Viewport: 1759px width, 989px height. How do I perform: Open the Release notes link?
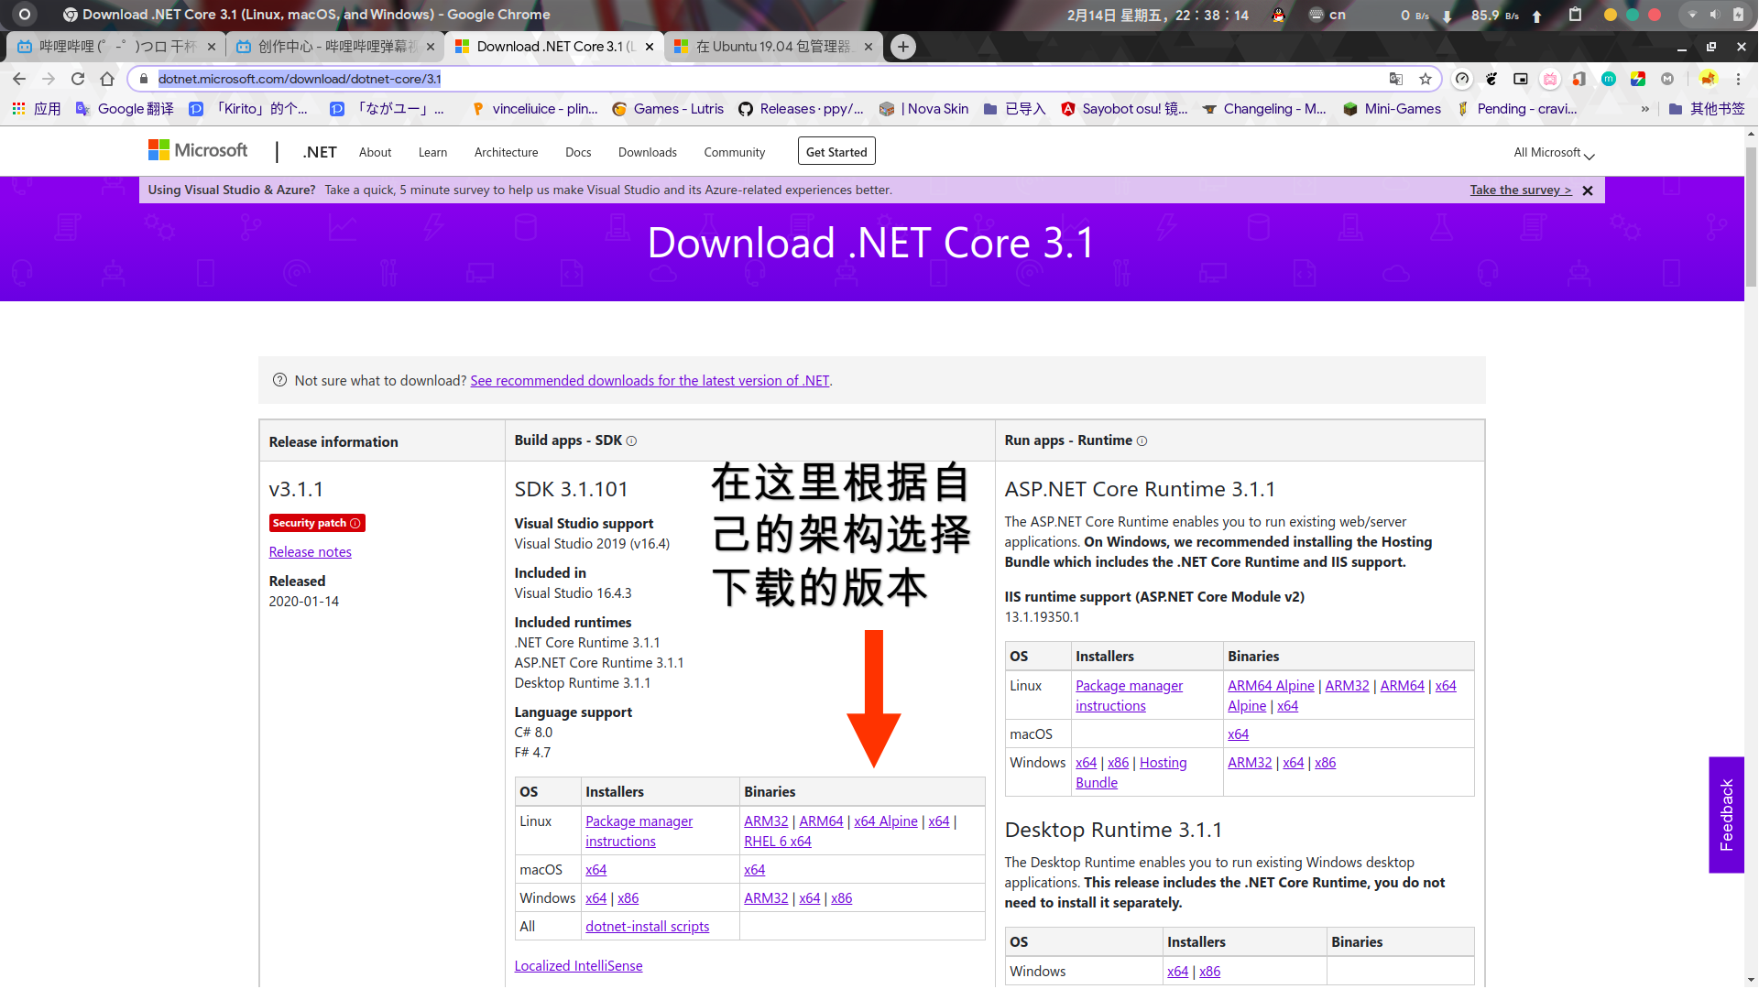click(x=310, y=552)
